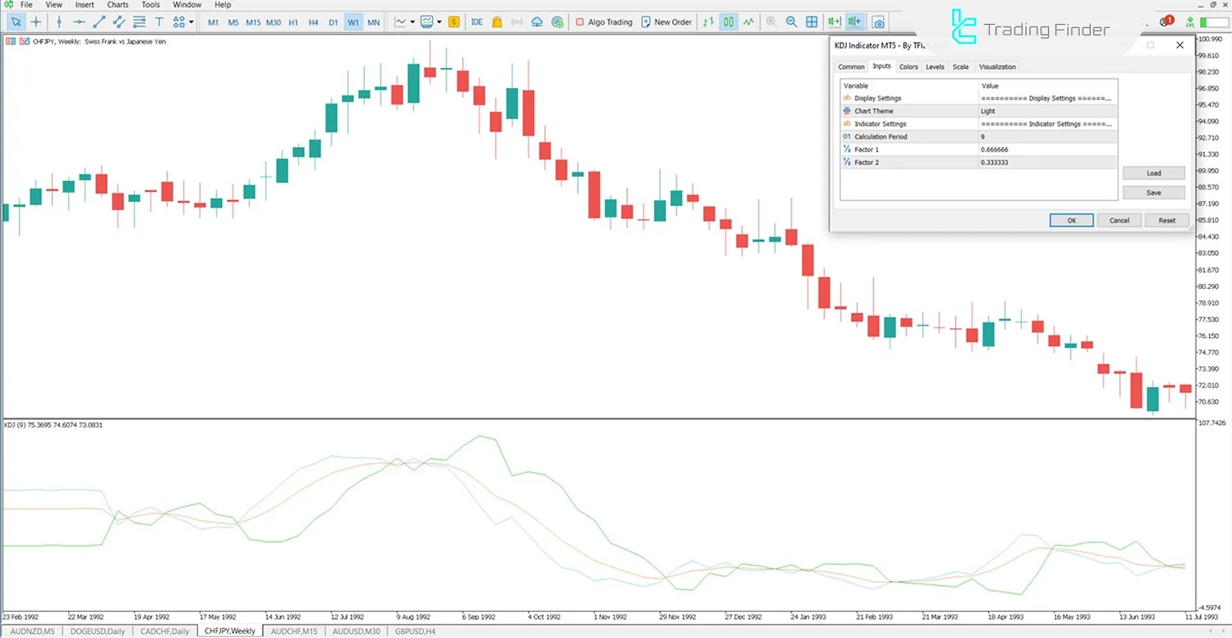
Task: Select the horizontal line tool
Action: [78, 22]
